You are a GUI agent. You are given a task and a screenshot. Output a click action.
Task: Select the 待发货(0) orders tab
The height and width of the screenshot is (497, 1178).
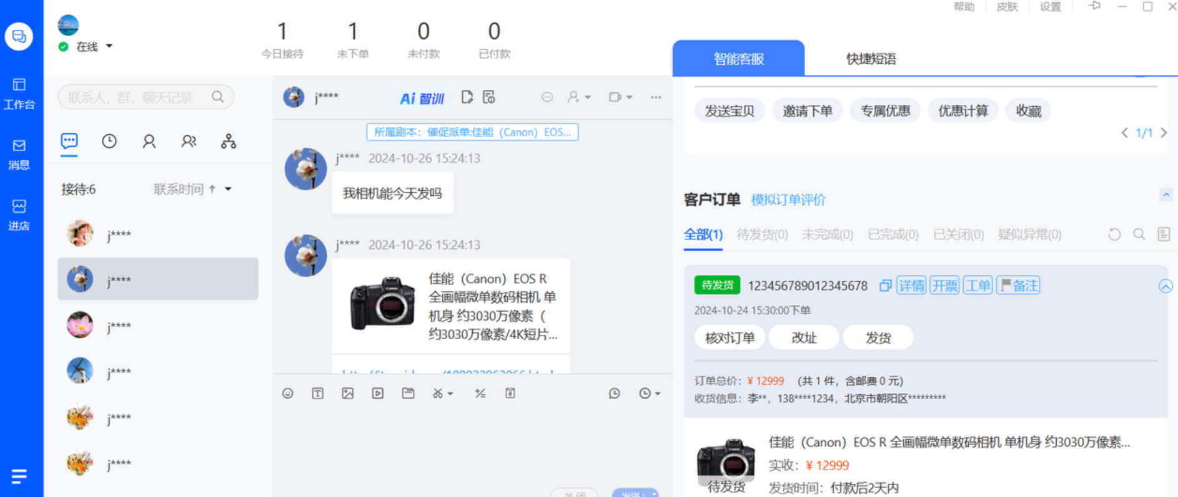pyautogui.click(x=762, y=234)
